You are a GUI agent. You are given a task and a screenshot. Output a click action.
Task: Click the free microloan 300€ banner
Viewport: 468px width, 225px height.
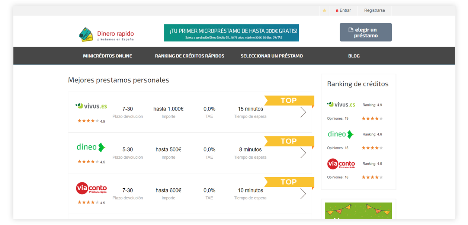(231, 33)
